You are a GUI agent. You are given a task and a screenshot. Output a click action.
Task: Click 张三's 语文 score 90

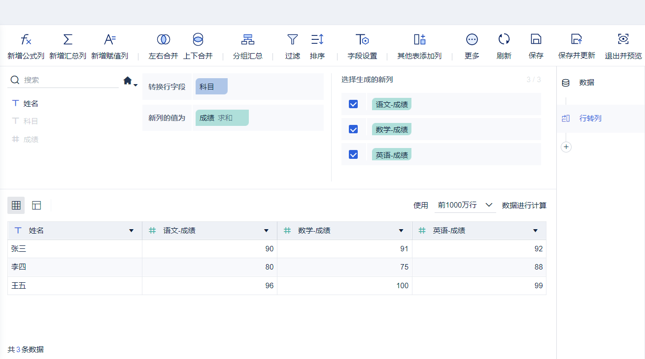(210, 249)
